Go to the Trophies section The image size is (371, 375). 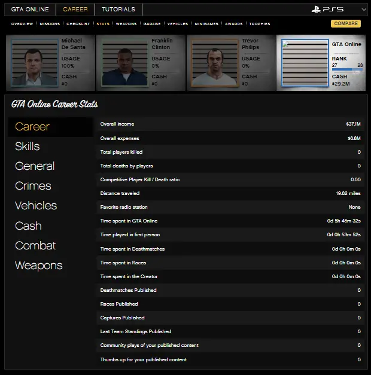[260, 24]
